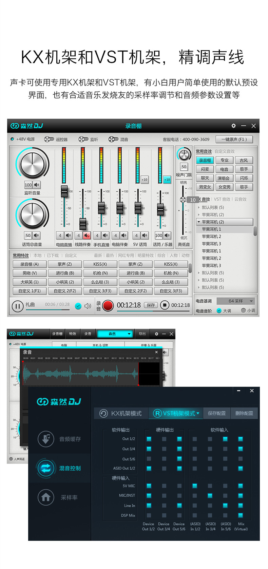
Task: Mute the 话筒总音量 speaker icon
Action: tap(36, 235)
